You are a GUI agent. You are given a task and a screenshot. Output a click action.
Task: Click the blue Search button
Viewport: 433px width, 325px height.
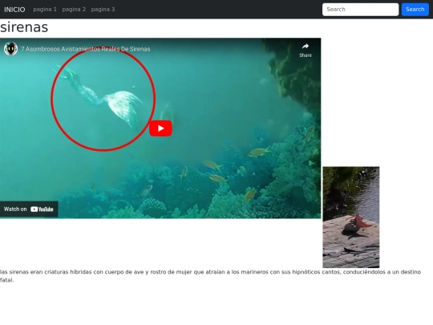[x=415, y=10]
